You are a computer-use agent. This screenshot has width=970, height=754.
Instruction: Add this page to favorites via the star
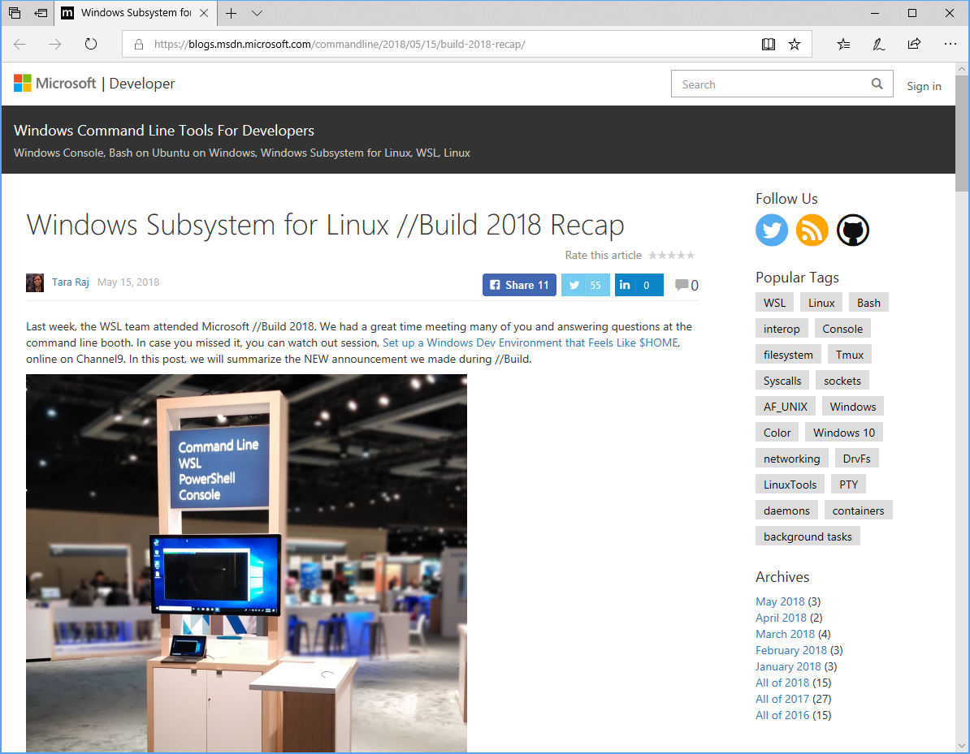point(795,44)
